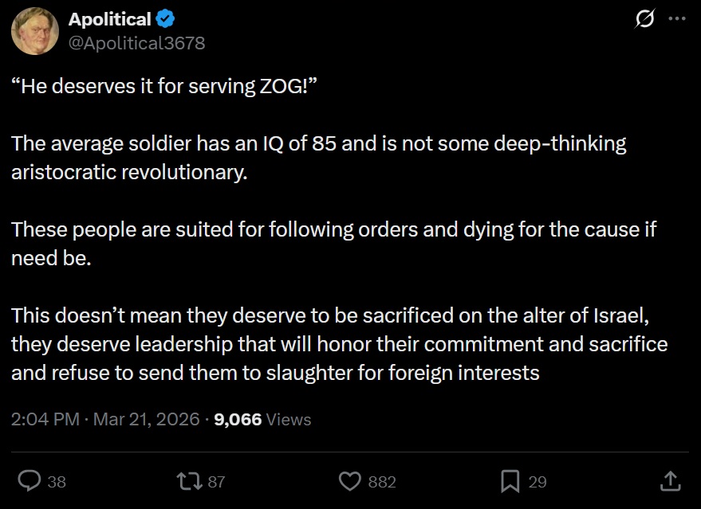The height and width of the screenshot is (509, 701).
Task: Click the share upload icon
Action: (671, 481)
